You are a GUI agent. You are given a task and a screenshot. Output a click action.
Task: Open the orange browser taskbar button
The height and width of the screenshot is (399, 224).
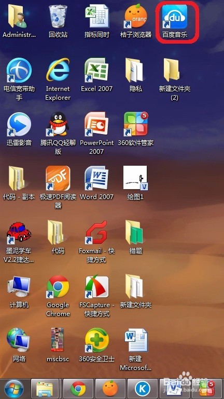[110, 389]
